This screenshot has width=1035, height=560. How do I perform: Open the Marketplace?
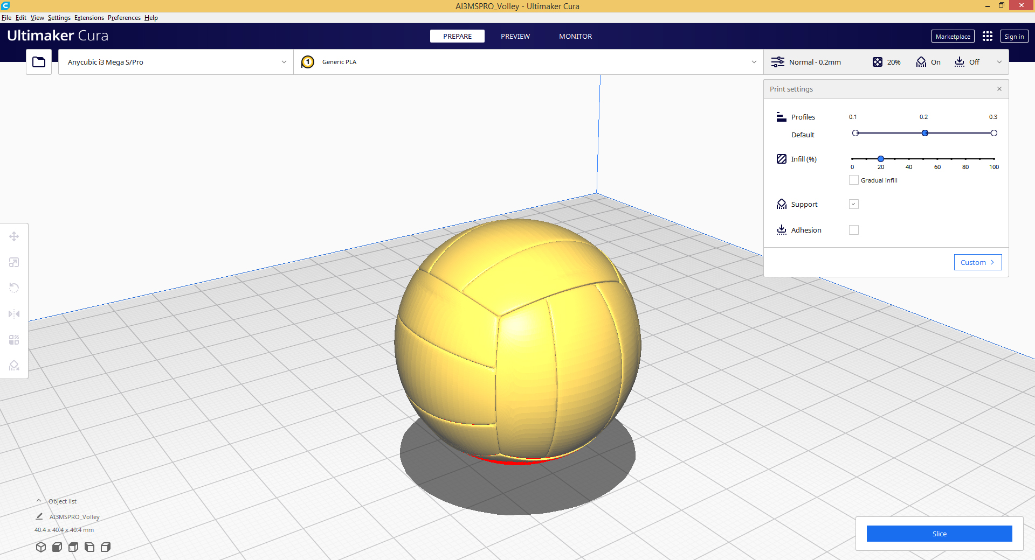[x=953, y=36]
